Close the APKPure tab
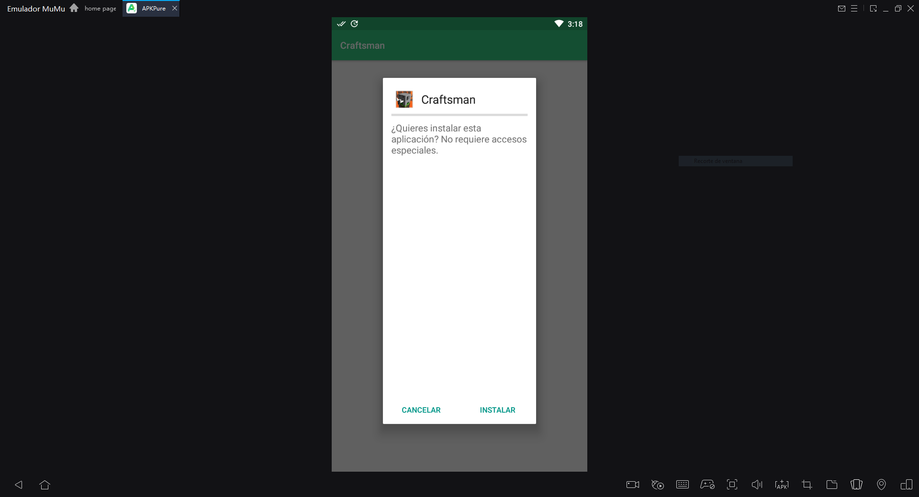The image size is (919, 497). point(175,9)
